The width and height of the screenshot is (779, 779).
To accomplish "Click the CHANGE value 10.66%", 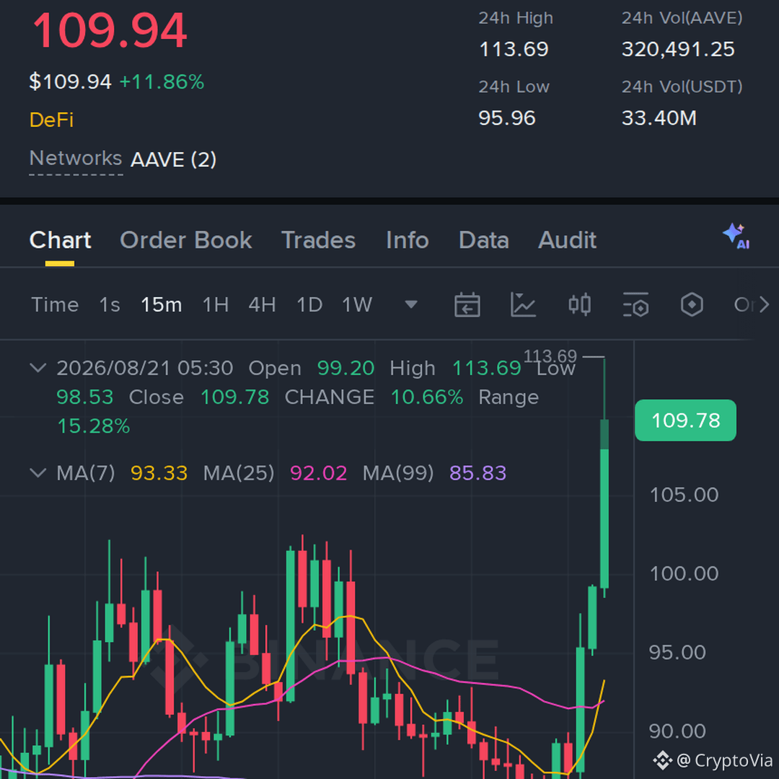I will point(427,397).
